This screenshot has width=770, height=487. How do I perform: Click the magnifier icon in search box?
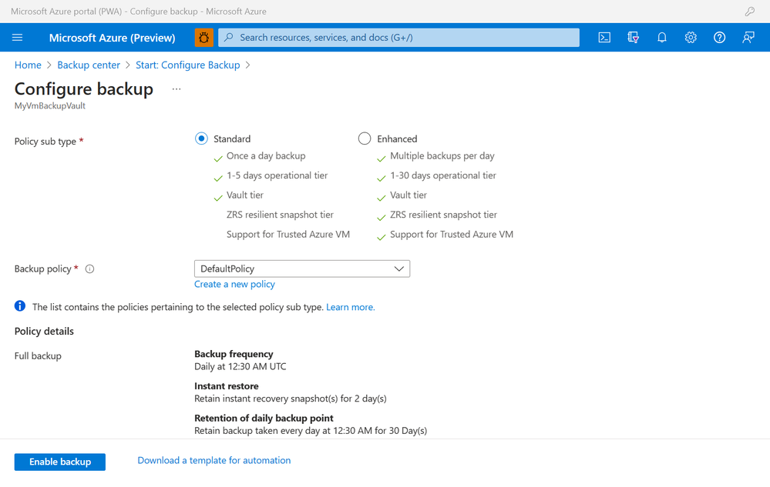tap(228, 37)
